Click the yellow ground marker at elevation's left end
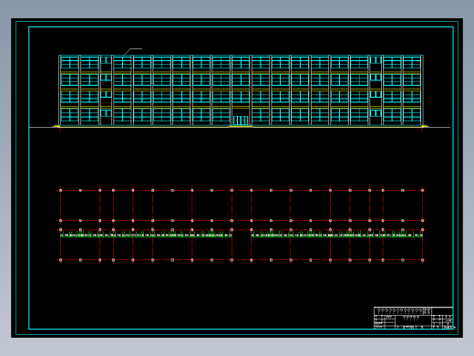 pyautogui.click(x=56, y=126)
